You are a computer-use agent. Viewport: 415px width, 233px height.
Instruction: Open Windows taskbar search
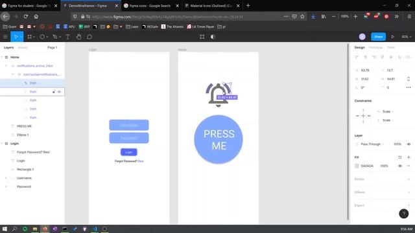(14, 229)
